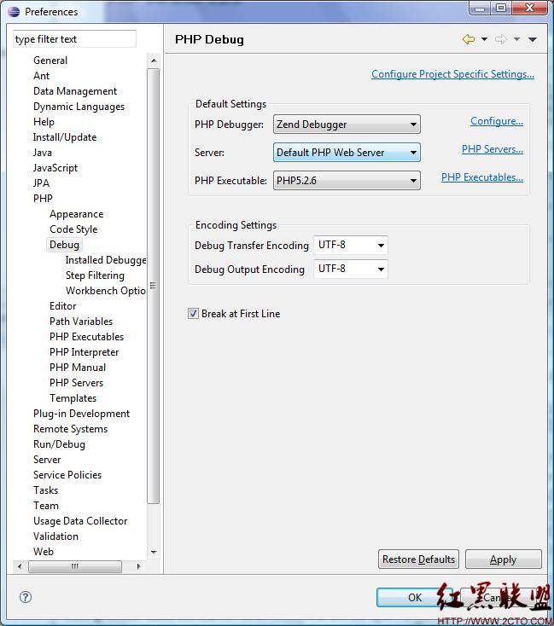
Task: Open the back history dropdown arrow
Action: 484,39
